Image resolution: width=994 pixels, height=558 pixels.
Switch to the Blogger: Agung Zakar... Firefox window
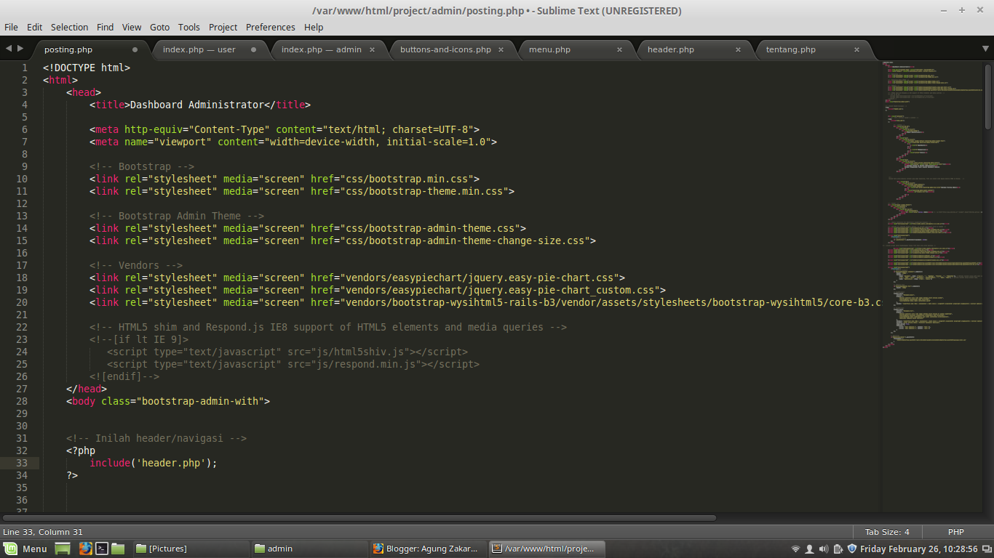point(428,549)
